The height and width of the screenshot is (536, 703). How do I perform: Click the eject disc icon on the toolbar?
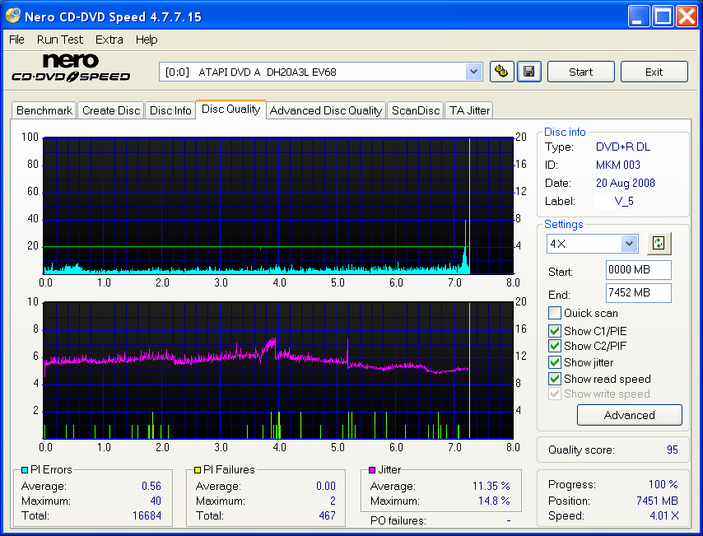click(x=501, y=72)
